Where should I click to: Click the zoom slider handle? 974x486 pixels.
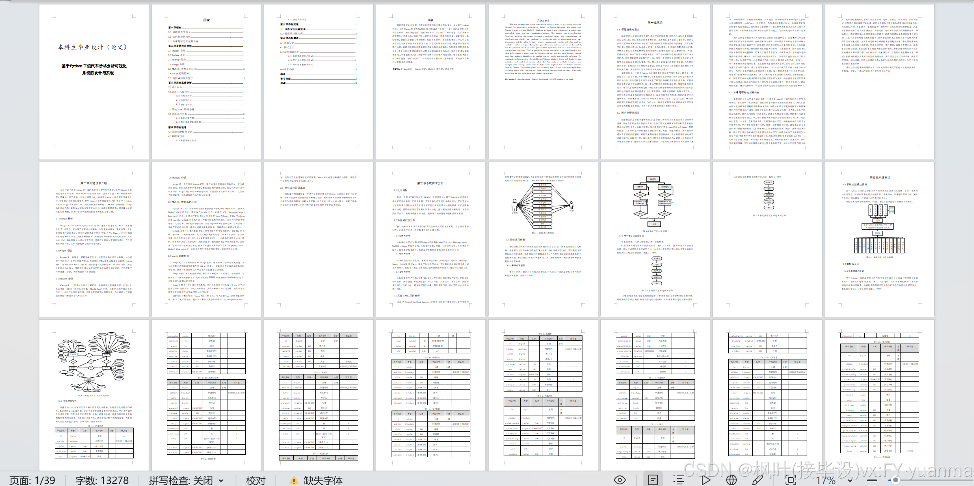click(x=895, y=480)
